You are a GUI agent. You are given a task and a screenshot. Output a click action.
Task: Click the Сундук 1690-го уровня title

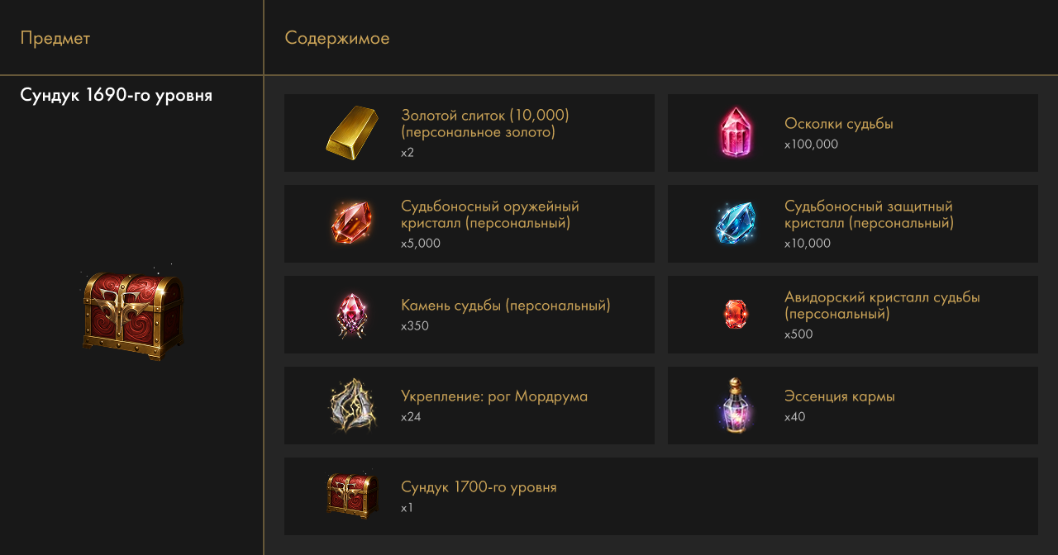[117, 95]
